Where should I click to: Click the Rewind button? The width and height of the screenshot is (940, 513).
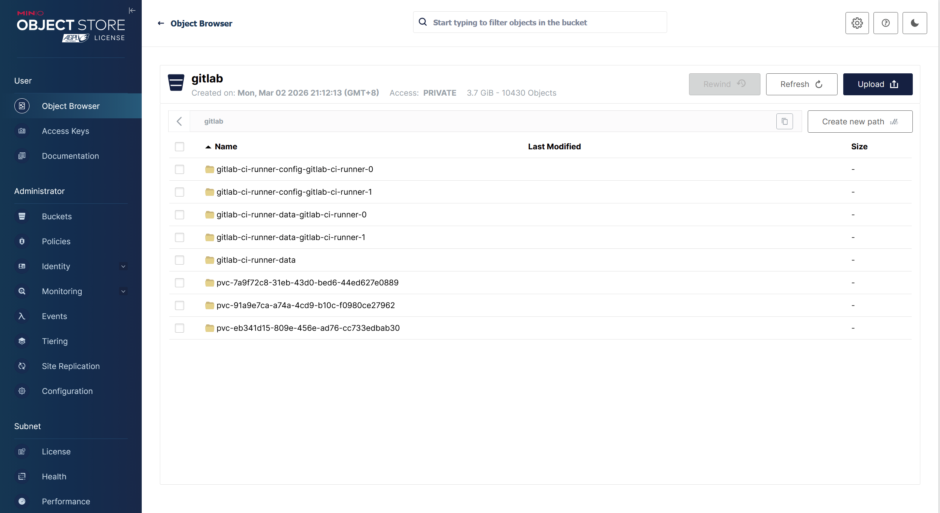725,84
